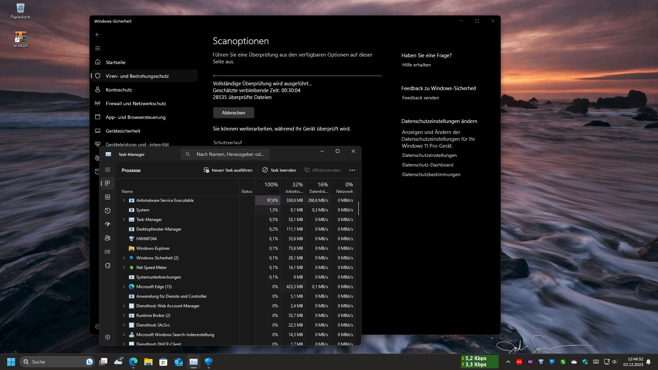Image resolution: width=658 pixels, height=370 pixels.
Task: Toggle Task Manager hamburger navigation pane
Action: (x=108, y=170)
